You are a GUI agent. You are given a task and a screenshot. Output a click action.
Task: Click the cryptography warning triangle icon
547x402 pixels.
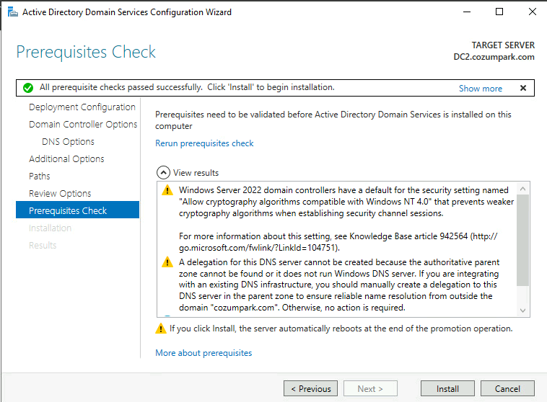click(x=167, y=190)
